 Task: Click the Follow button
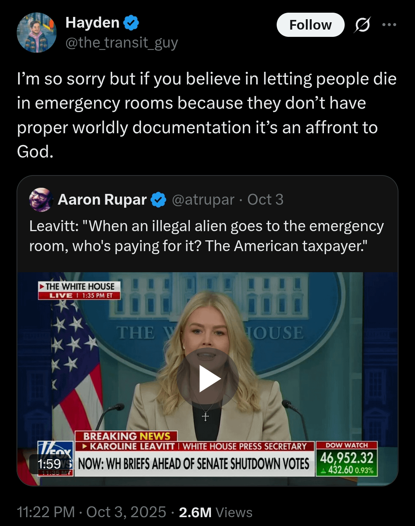tap(310, 25)
